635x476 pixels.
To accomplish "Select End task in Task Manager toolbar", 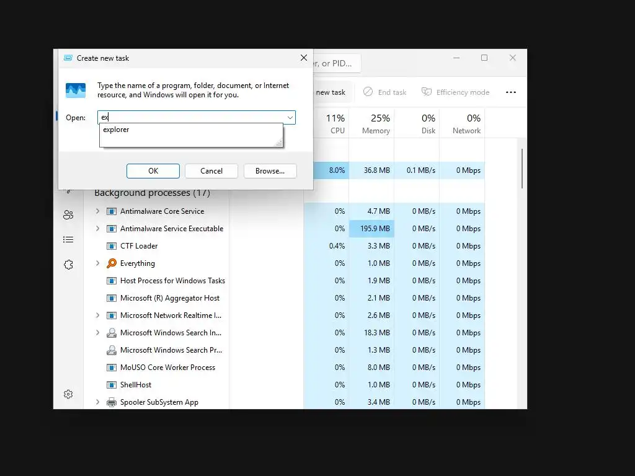I will click(x=384, y=92).
